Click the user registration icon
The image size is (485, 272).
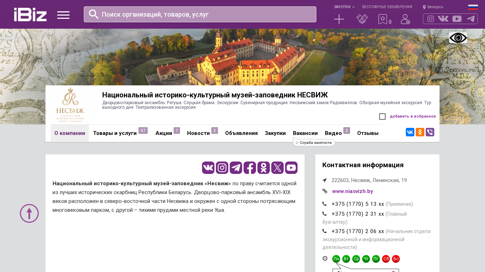(x=405, y=19)
